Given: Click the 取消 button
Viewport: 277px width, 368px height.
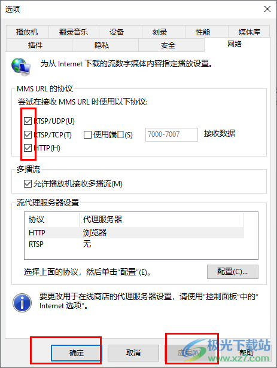Looking at the screenshot, I should point(133,352).
